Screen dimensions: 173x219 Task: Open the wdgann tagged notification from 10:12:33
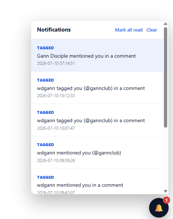pyautogui.click(x=97, y=88)
